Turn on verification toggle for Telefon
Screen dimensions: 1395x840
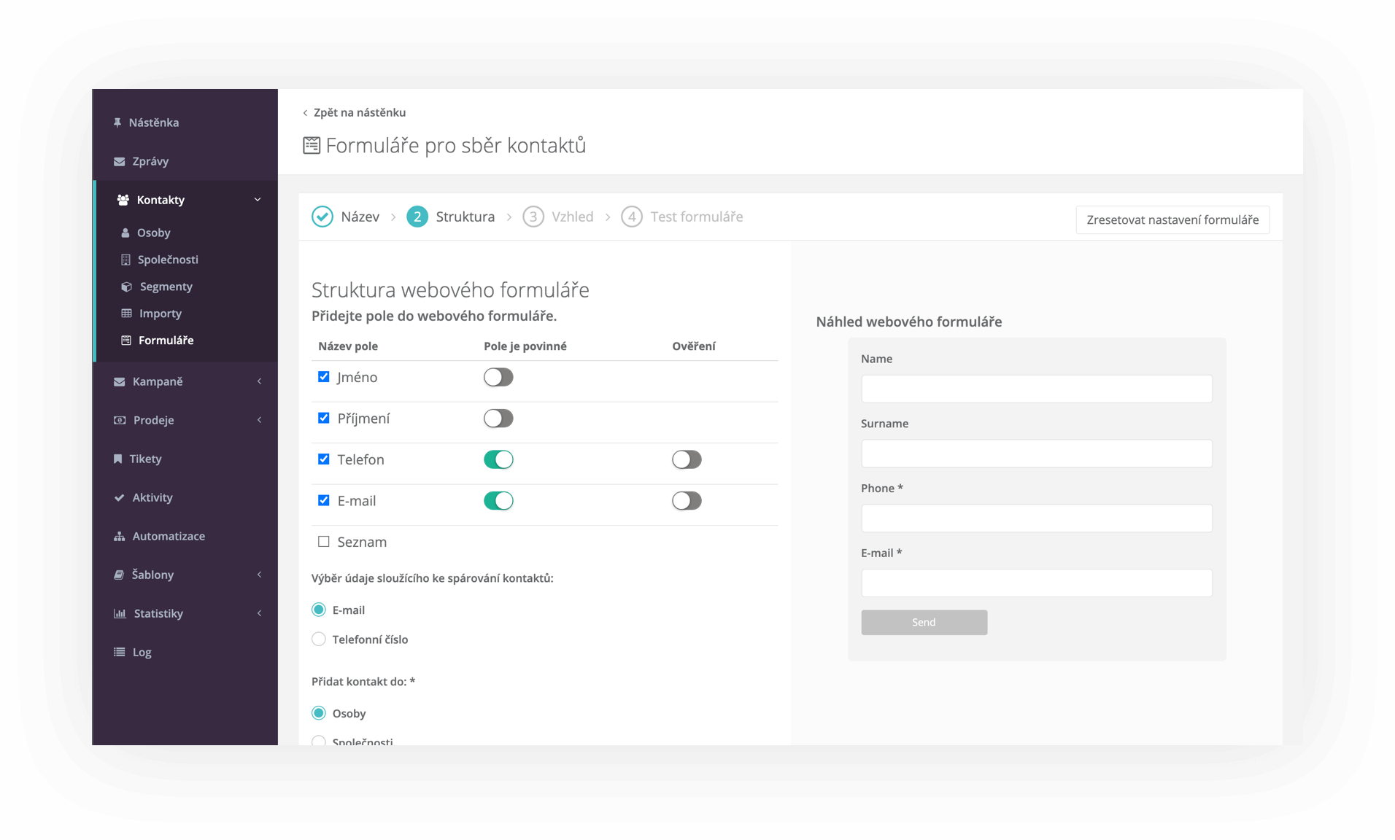click(686, 459)
